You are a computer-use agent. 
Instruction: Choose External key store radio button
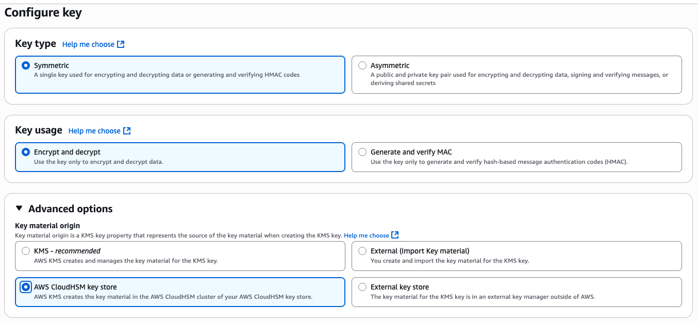362,287
